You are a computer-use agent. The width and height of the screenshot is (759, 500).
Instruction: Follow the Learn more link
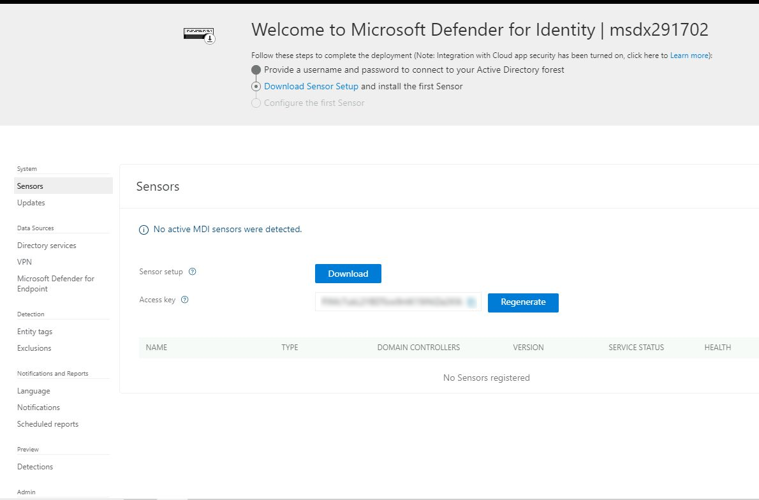[x=689, y=55]
